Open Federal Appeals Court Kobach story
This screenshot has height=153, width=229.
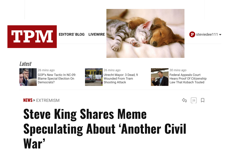click(x=188, y=78)
